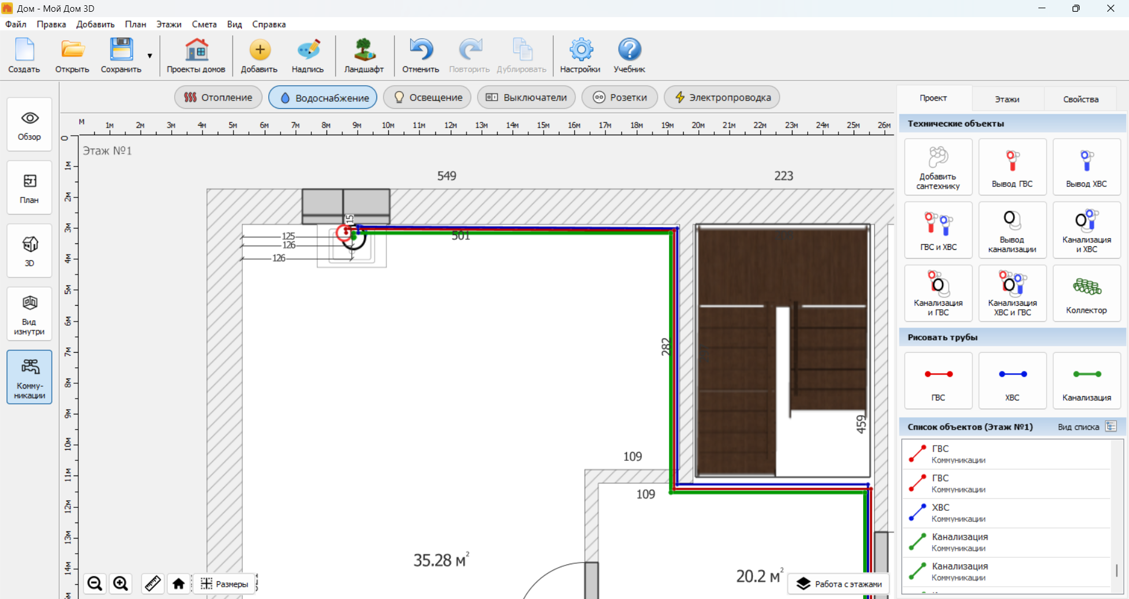Pick the Вывод канализации sewer outlet
This screenshot has height=599, width=1129.
[1012, 230]
